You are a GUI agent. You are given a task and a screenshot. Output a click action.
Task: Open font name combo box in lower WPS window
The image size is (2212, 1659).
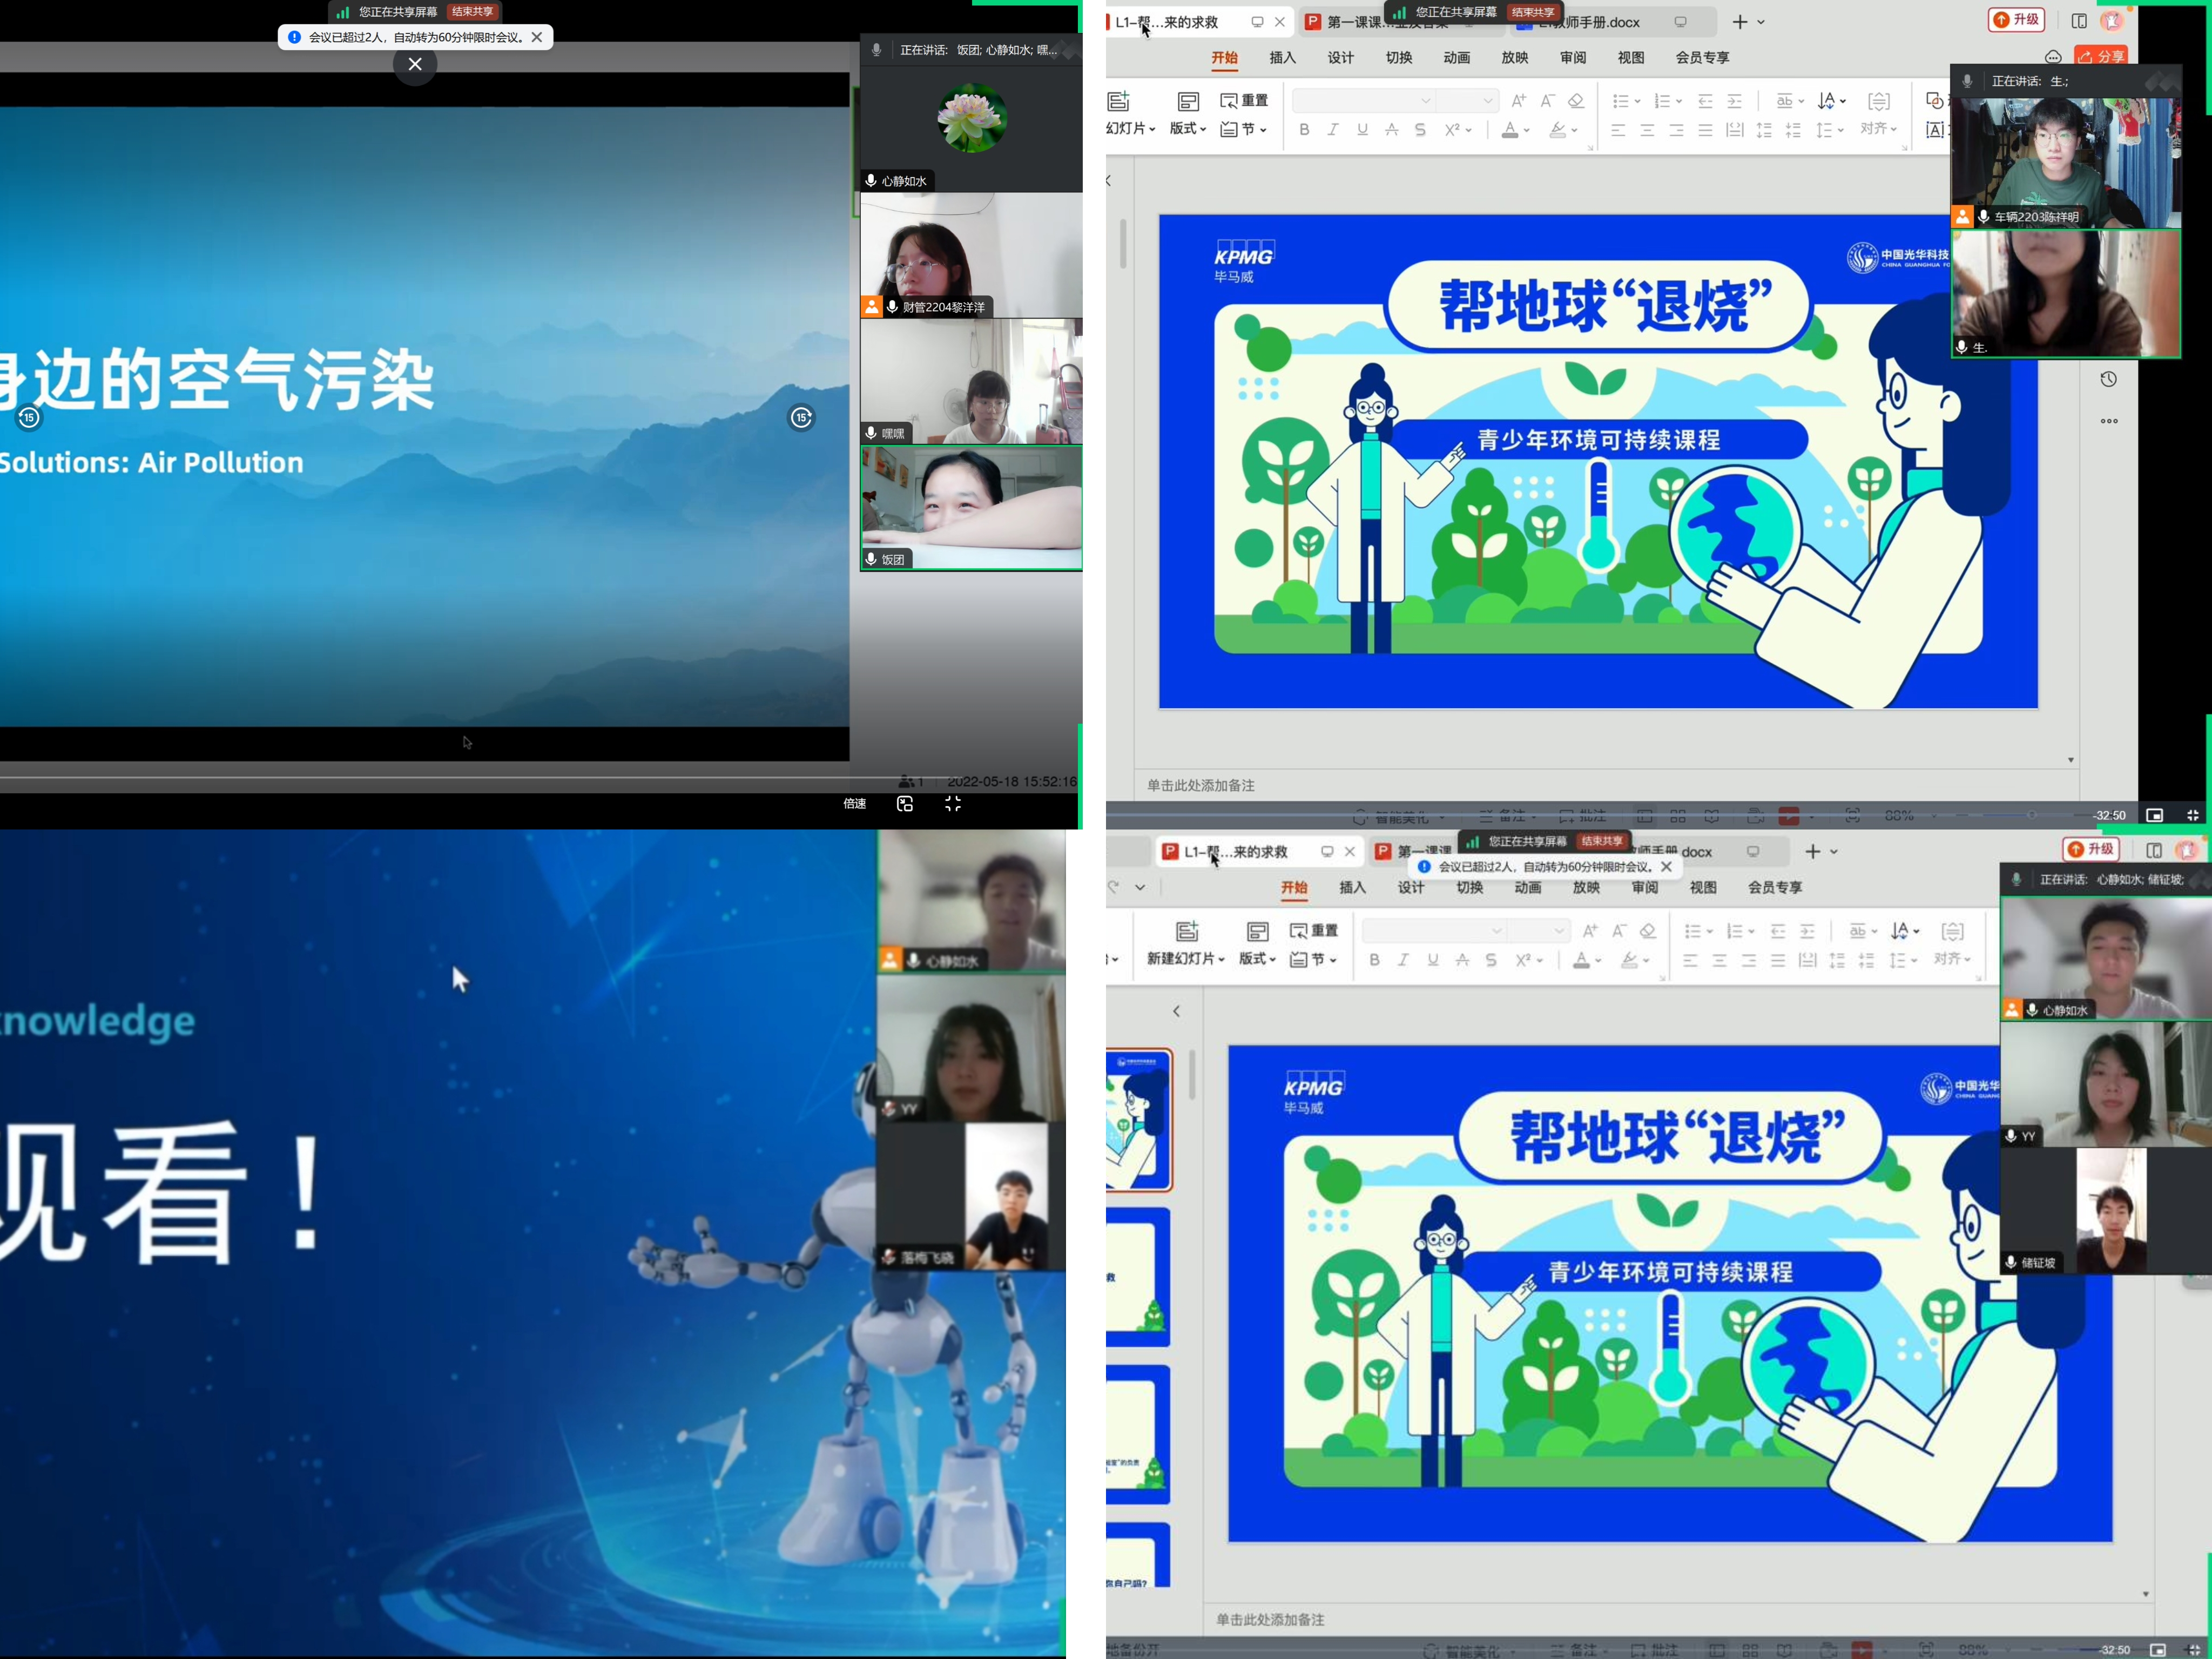pyautogui.click(x=1434, y=931)
